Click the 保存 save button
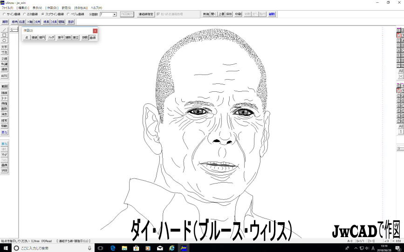404x252 pixels. 229,14
